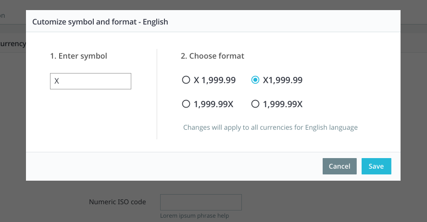427x222 pixels.
Task: Click the "Numeric ISO code" label
Action: tap(117, 202)
